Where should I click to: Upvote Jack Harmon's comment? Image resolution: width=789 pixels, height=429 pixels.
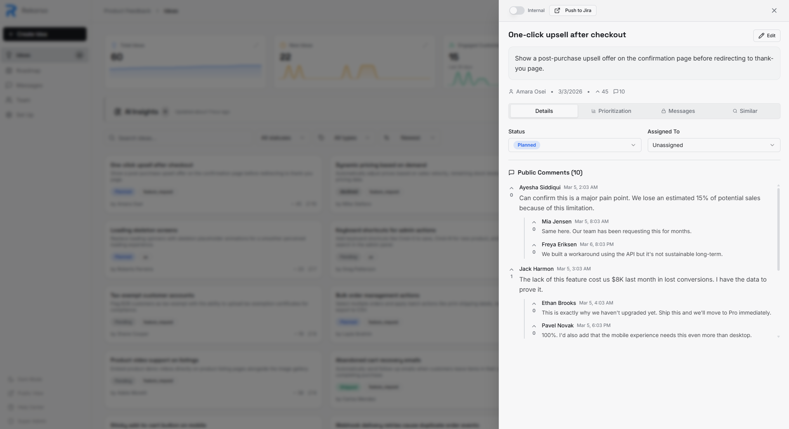pyautogui.click(x=512, y=269)
